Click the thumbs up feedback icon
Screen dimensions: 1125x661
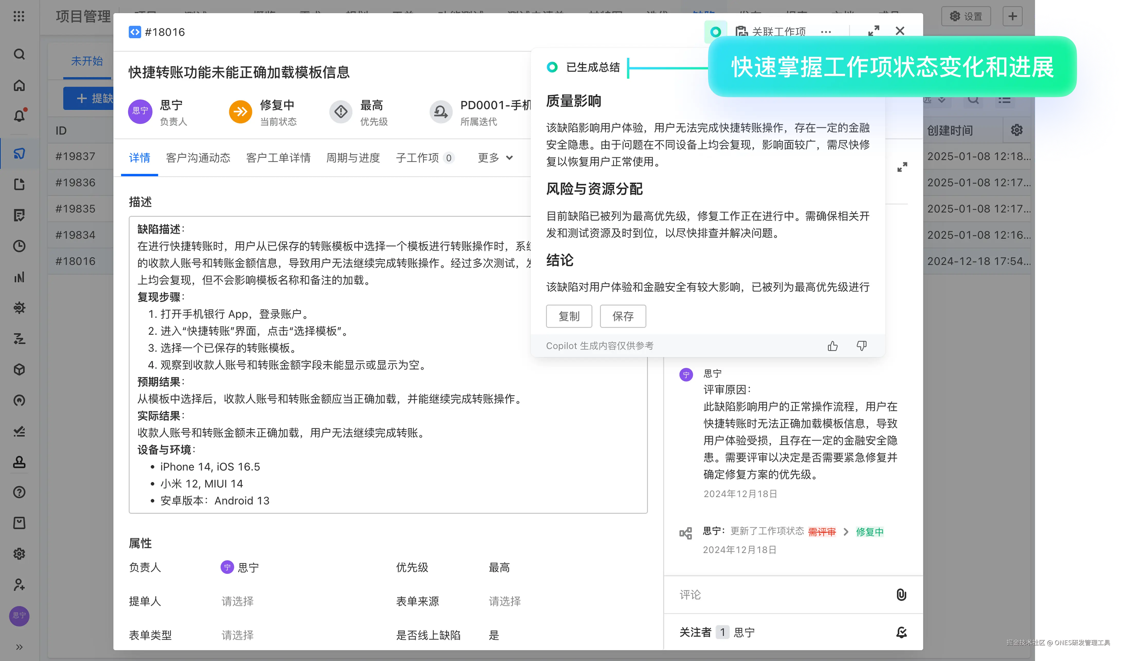[832, 346]
